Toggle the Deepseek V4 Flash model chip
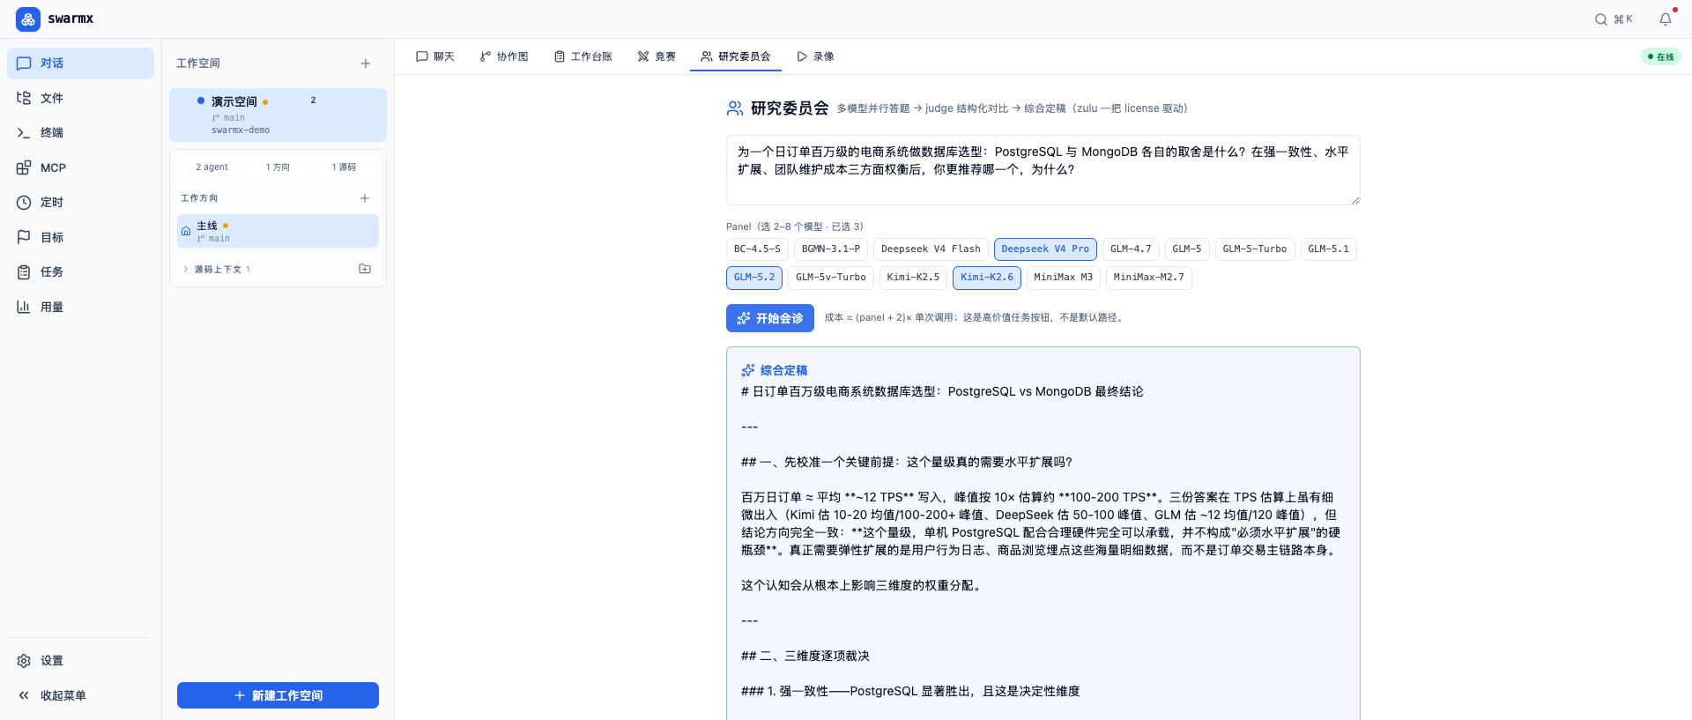This screenshot has height=720, width=1692. (931, 249)
